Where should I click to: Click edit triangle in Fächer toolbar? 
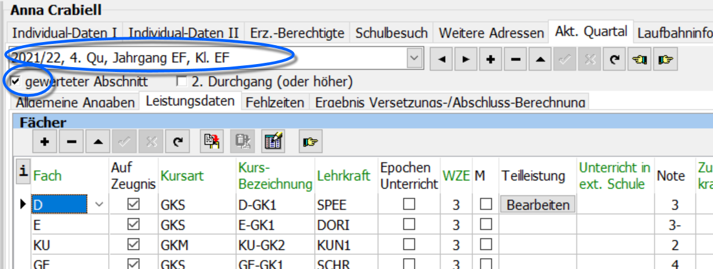coord(98,142)
